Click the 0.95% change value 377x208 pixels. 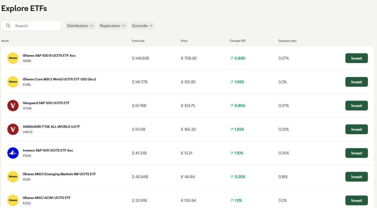pos(240,106)
